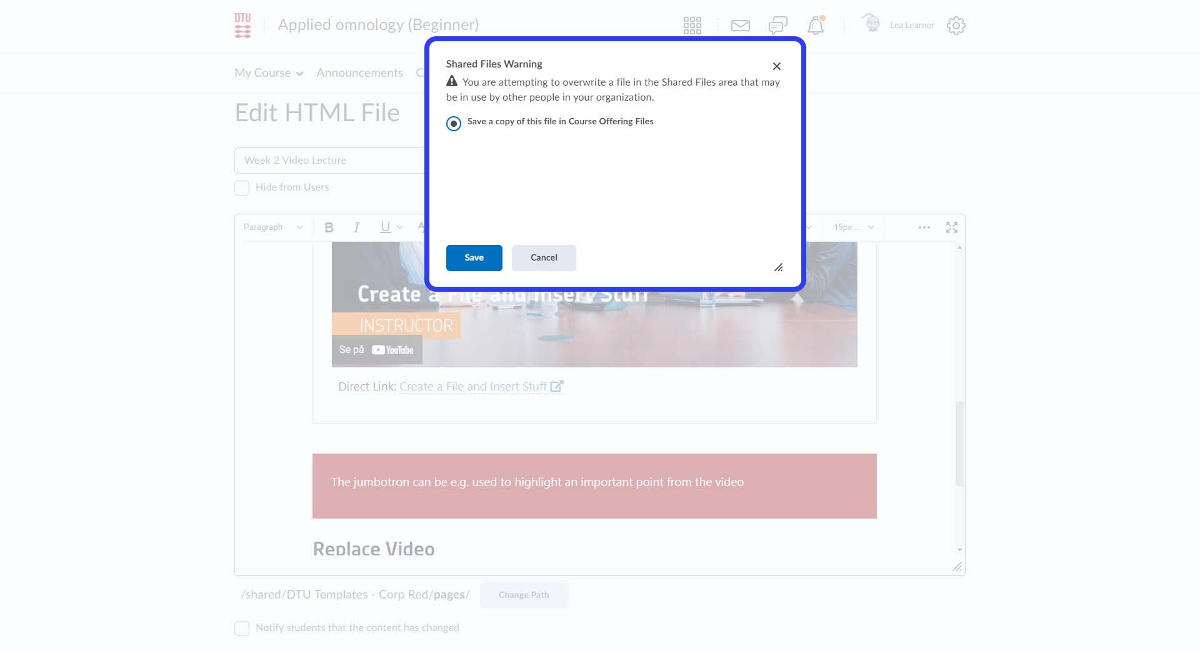Viewport: 1200px width, 651px height.
Task: Toggle bold formatting in the editor
Action: pos(329,227)
